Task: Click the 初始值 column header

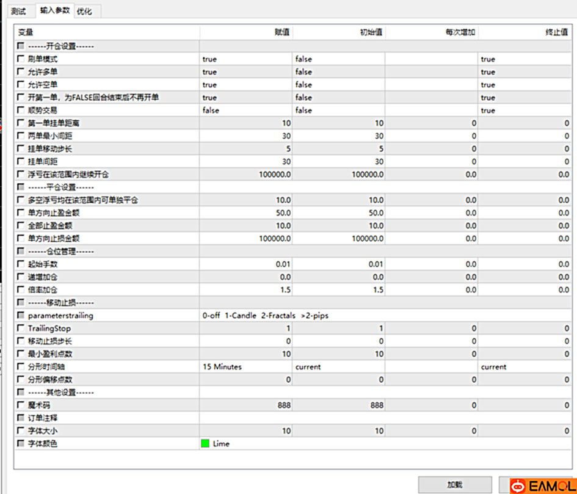Action: (x=339, y=32)
